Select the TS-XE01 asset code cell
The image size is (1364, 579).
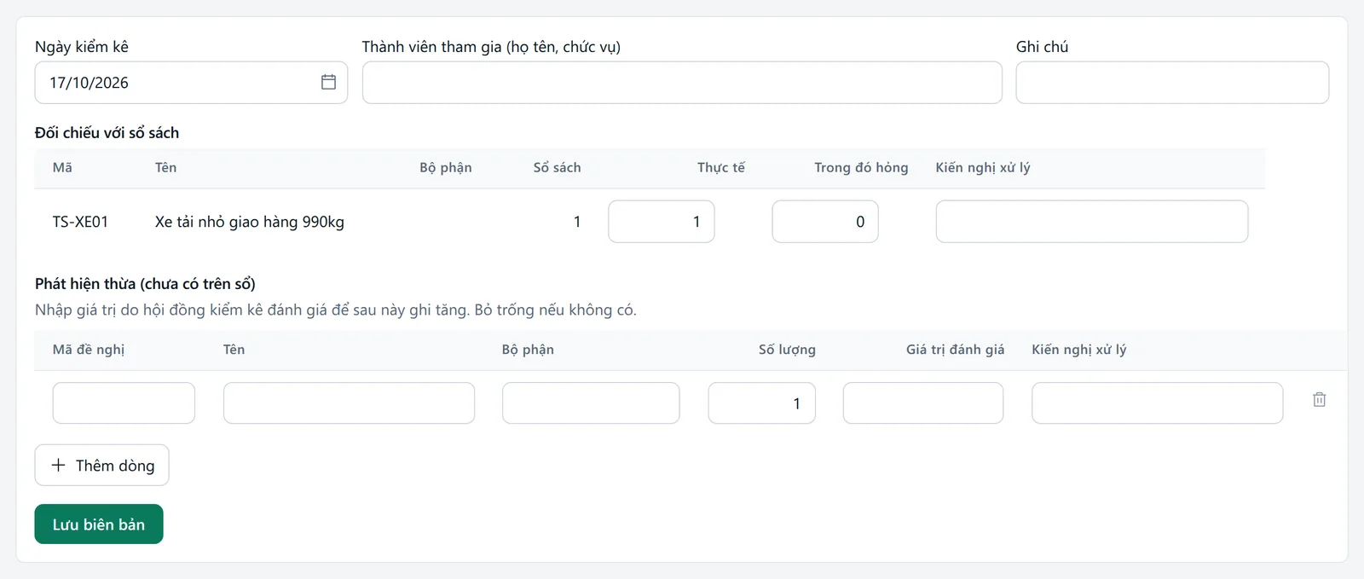[x=80, y=222]
